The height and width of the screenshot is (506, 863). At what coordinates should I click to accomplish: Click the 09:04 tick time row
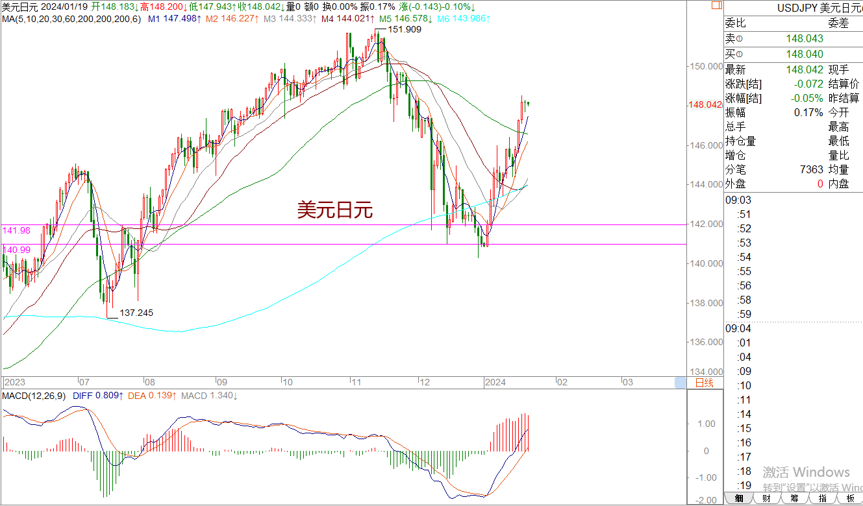tap(738, 328)
